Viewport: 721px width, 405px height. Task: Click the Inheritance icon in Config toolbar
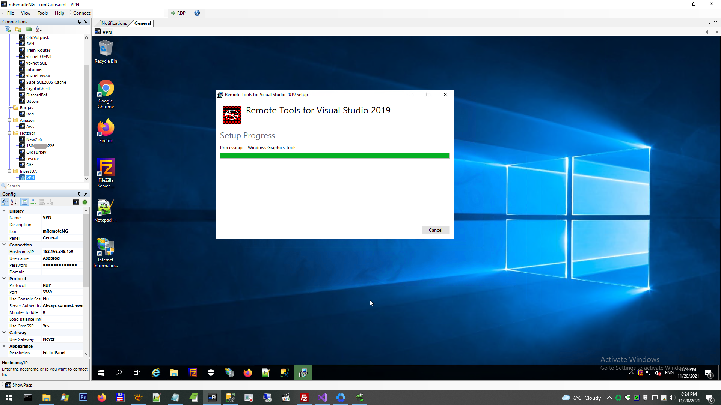pos(33,202)
